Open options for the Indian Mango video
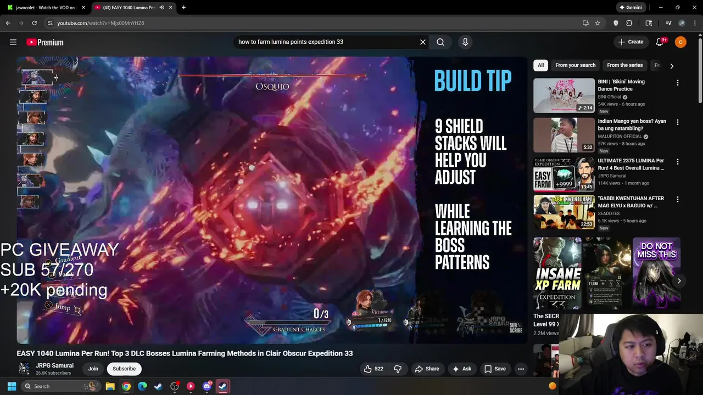703x395 pixels. pyautogui.click(x=677, y=122)
